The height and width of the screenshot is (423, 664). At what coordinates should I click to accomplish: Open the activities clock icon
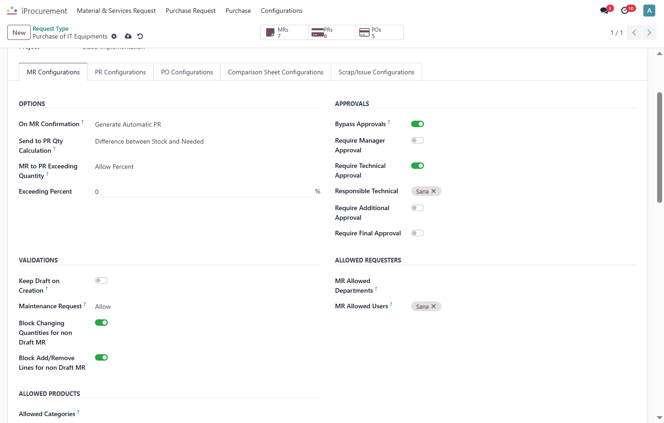pos(625,11)
